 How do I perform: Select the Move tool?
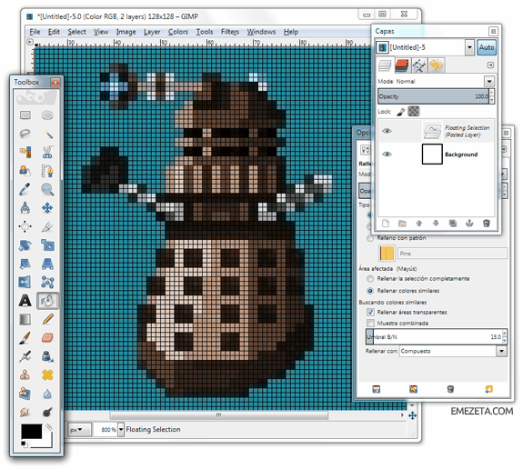tap(47, 208)
